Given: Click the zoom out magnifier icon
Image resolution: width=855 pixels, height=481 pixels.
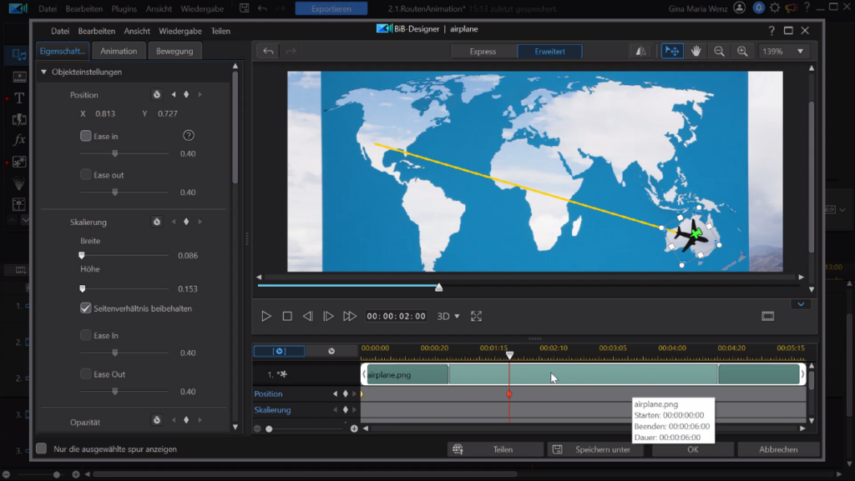Looking at the screenshot, I should (719, 52).
